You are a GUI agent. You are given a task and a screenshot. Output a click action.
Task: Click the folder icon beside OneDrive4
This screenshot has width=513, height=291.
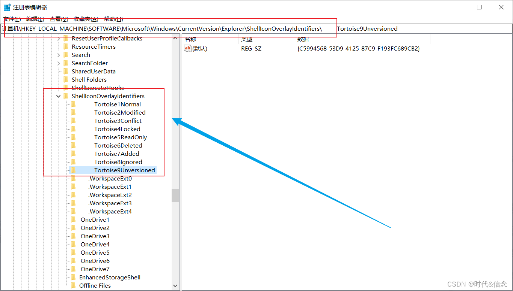point(74,244)
